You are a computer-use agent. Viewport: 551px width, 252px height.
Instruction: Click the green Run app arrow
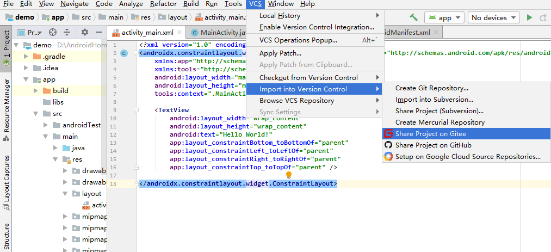coord(530,17)
